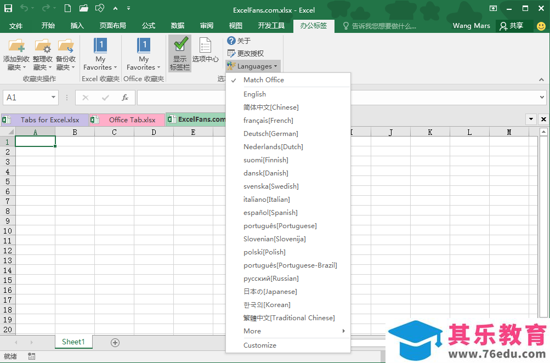Switch to the 插入 Insert ribbon tab
This screenshot has height=363, width=550.
(77, 26)
